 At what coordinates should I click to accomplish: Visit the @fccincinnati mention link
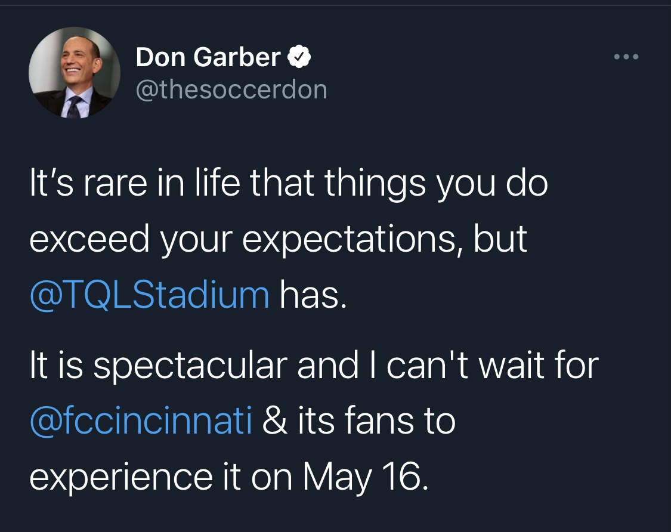(x=141, y=420)
